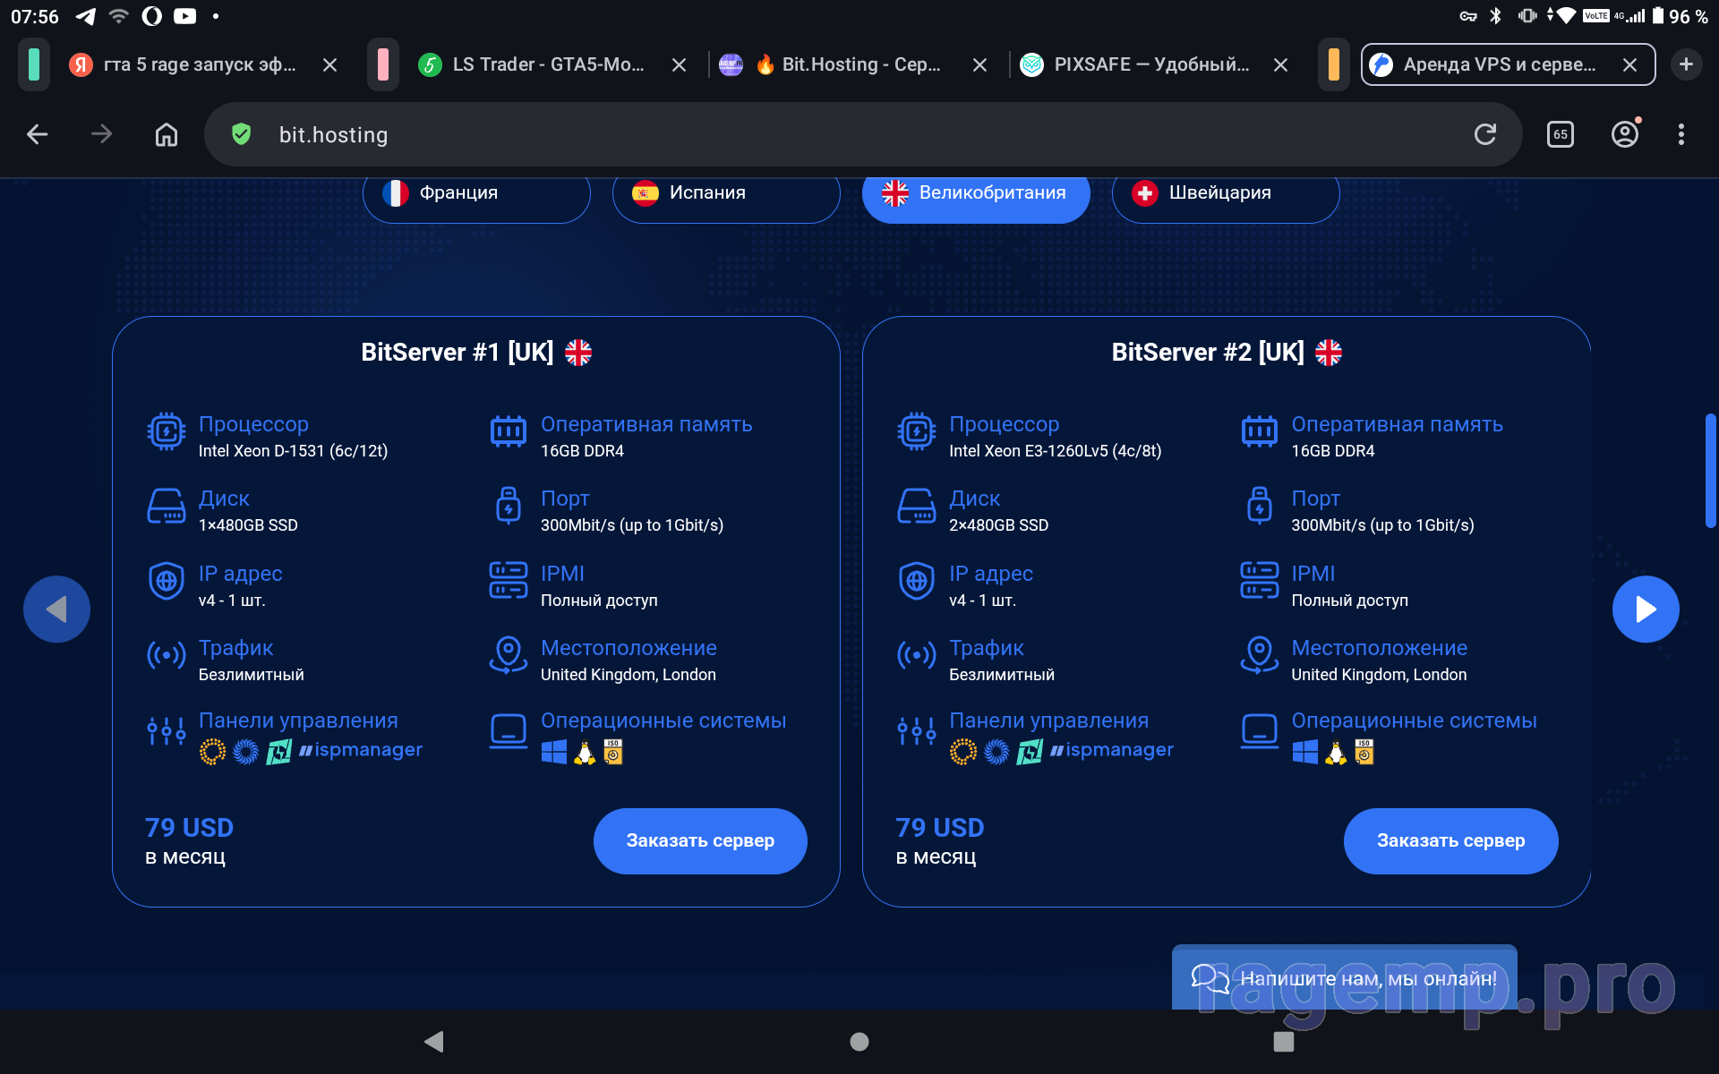The image size is (1719, 1074).
Task: Click the Windows OS icon in BitServer #1
Action: click(x=554, y=752)
